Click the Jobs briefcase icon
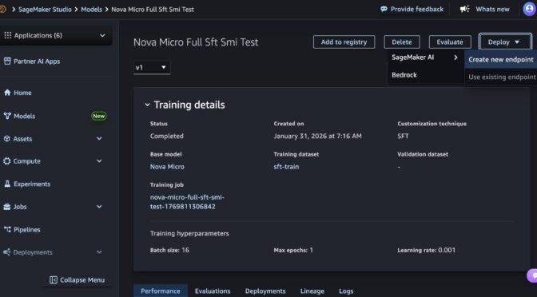The height and width of the screenshot is (297, 537). 7,207
